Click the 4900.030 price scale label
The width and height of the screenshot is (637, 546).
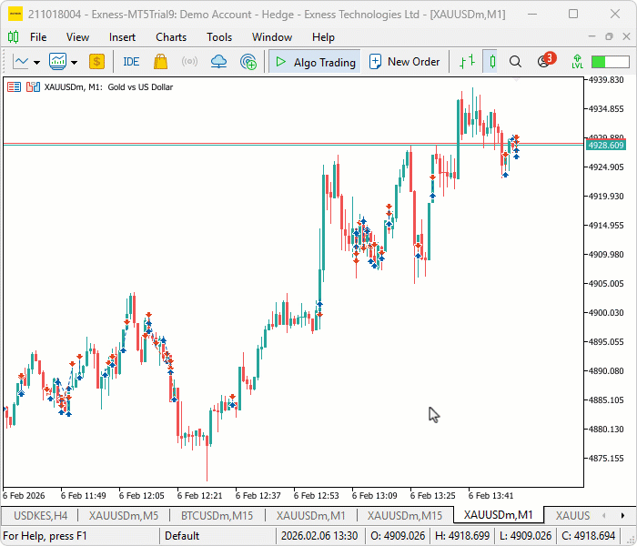pos(606,313)
